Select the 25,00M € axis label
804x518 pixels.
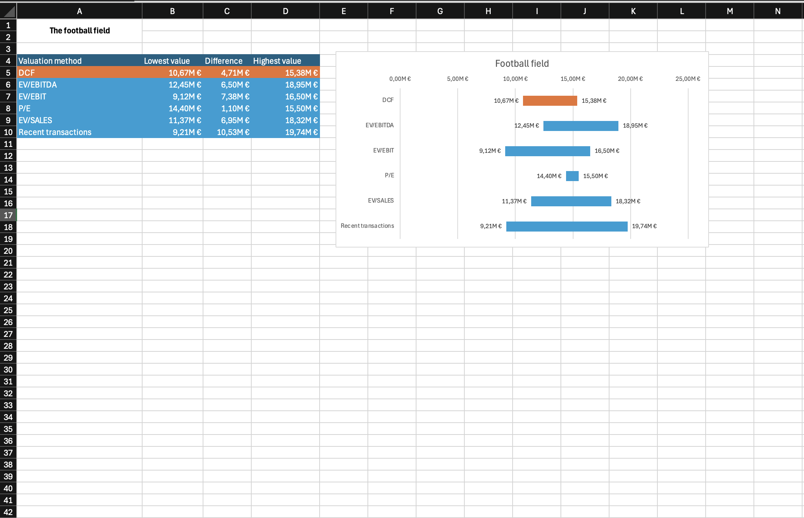tap(688, 78)
